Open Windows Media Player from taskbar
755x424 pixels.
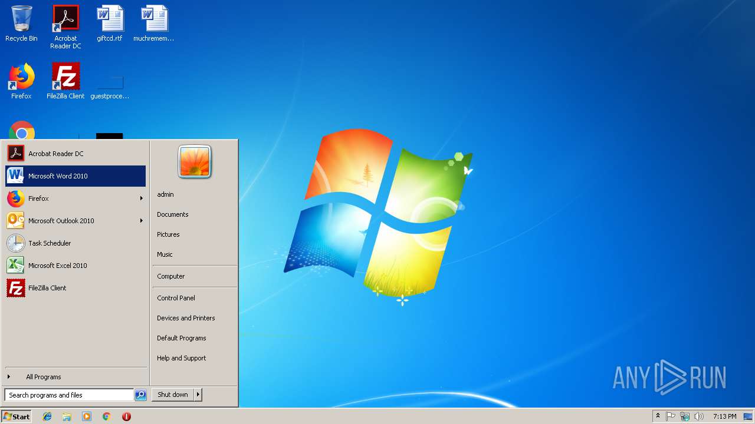click(x=87, y=416)
